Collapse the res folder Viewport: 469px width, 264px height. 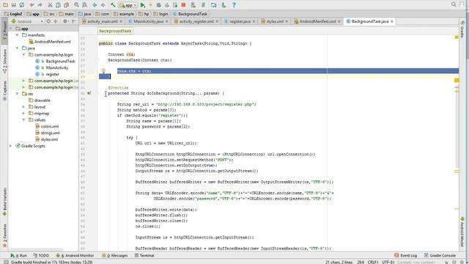pyautogui.click(x=17, y=94)
